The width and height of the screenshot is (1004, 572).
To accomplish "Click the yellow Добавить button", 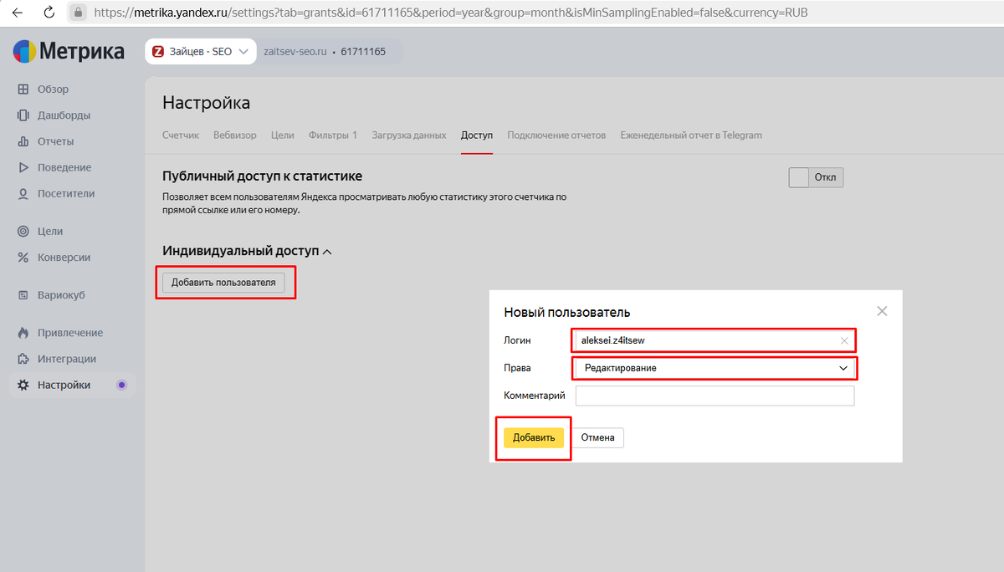I will click(x=534, y=437).
